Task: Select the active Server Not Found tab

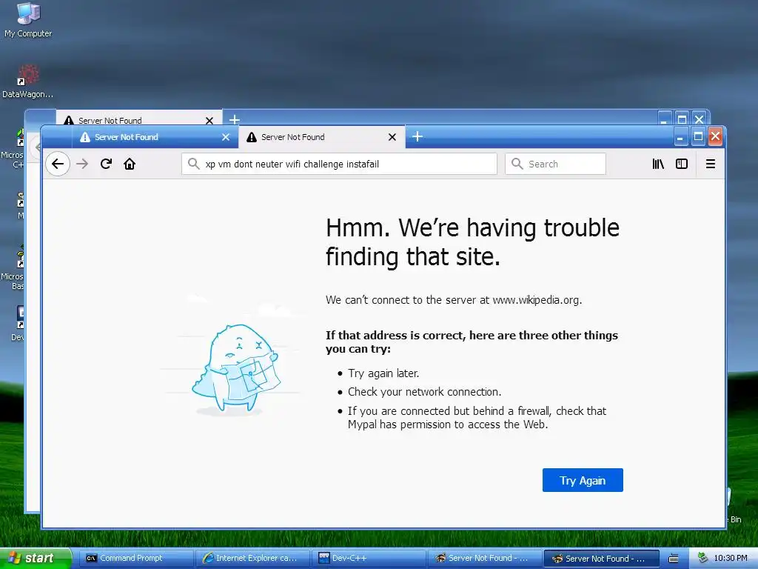Action: (x=321, y=137)
